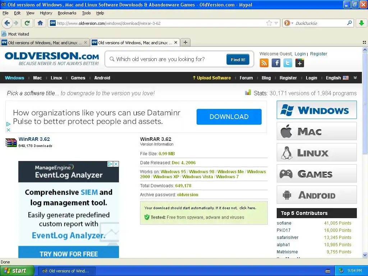Image resolution: width=368 pixels, height=276 pixels.
Task: Close the active second tab
Action: coord(175,42)
